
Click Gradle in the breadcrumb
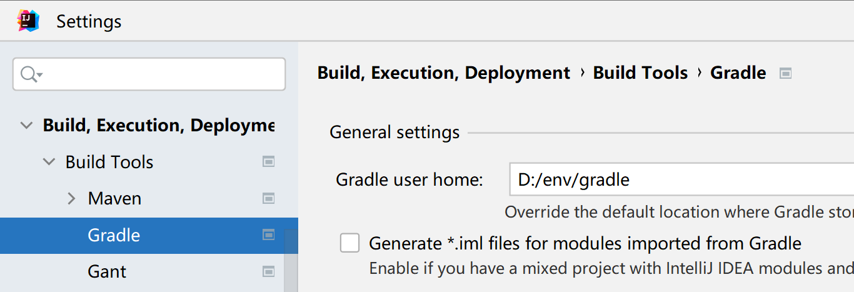pyautogui.click(x=738, y=73)
